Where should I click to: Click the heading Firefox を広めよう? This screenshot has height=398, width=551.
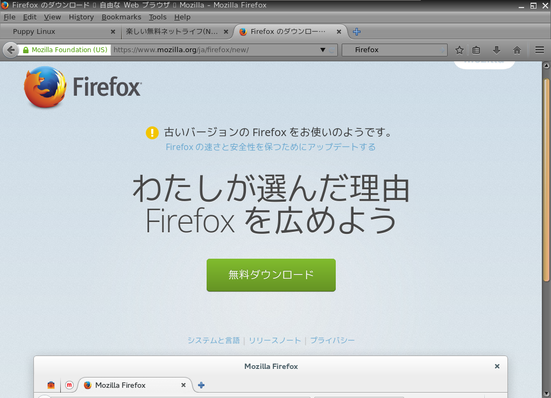pyautogui.click(x=271, y=221)
